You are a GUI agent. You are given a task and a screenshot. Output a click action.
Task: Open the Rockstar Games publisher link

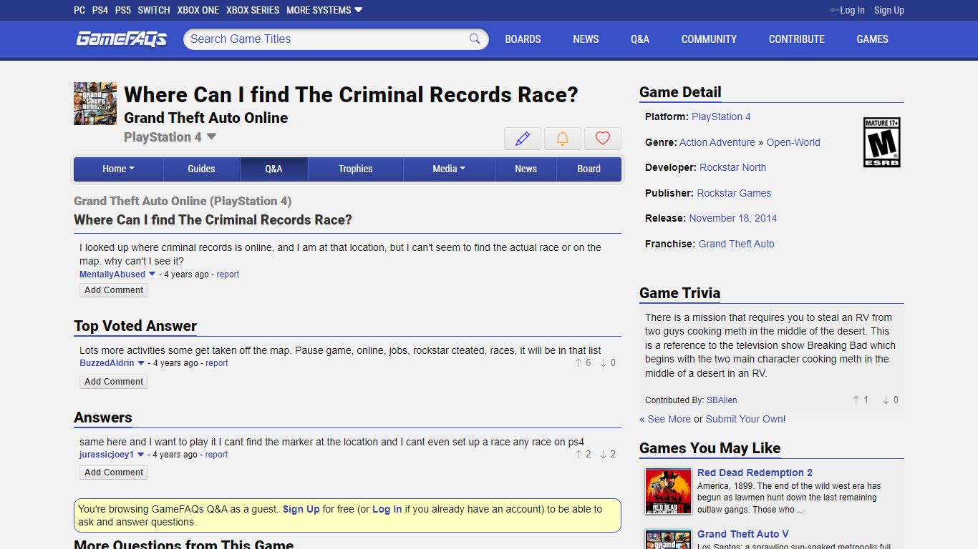[x=734, y=193]
